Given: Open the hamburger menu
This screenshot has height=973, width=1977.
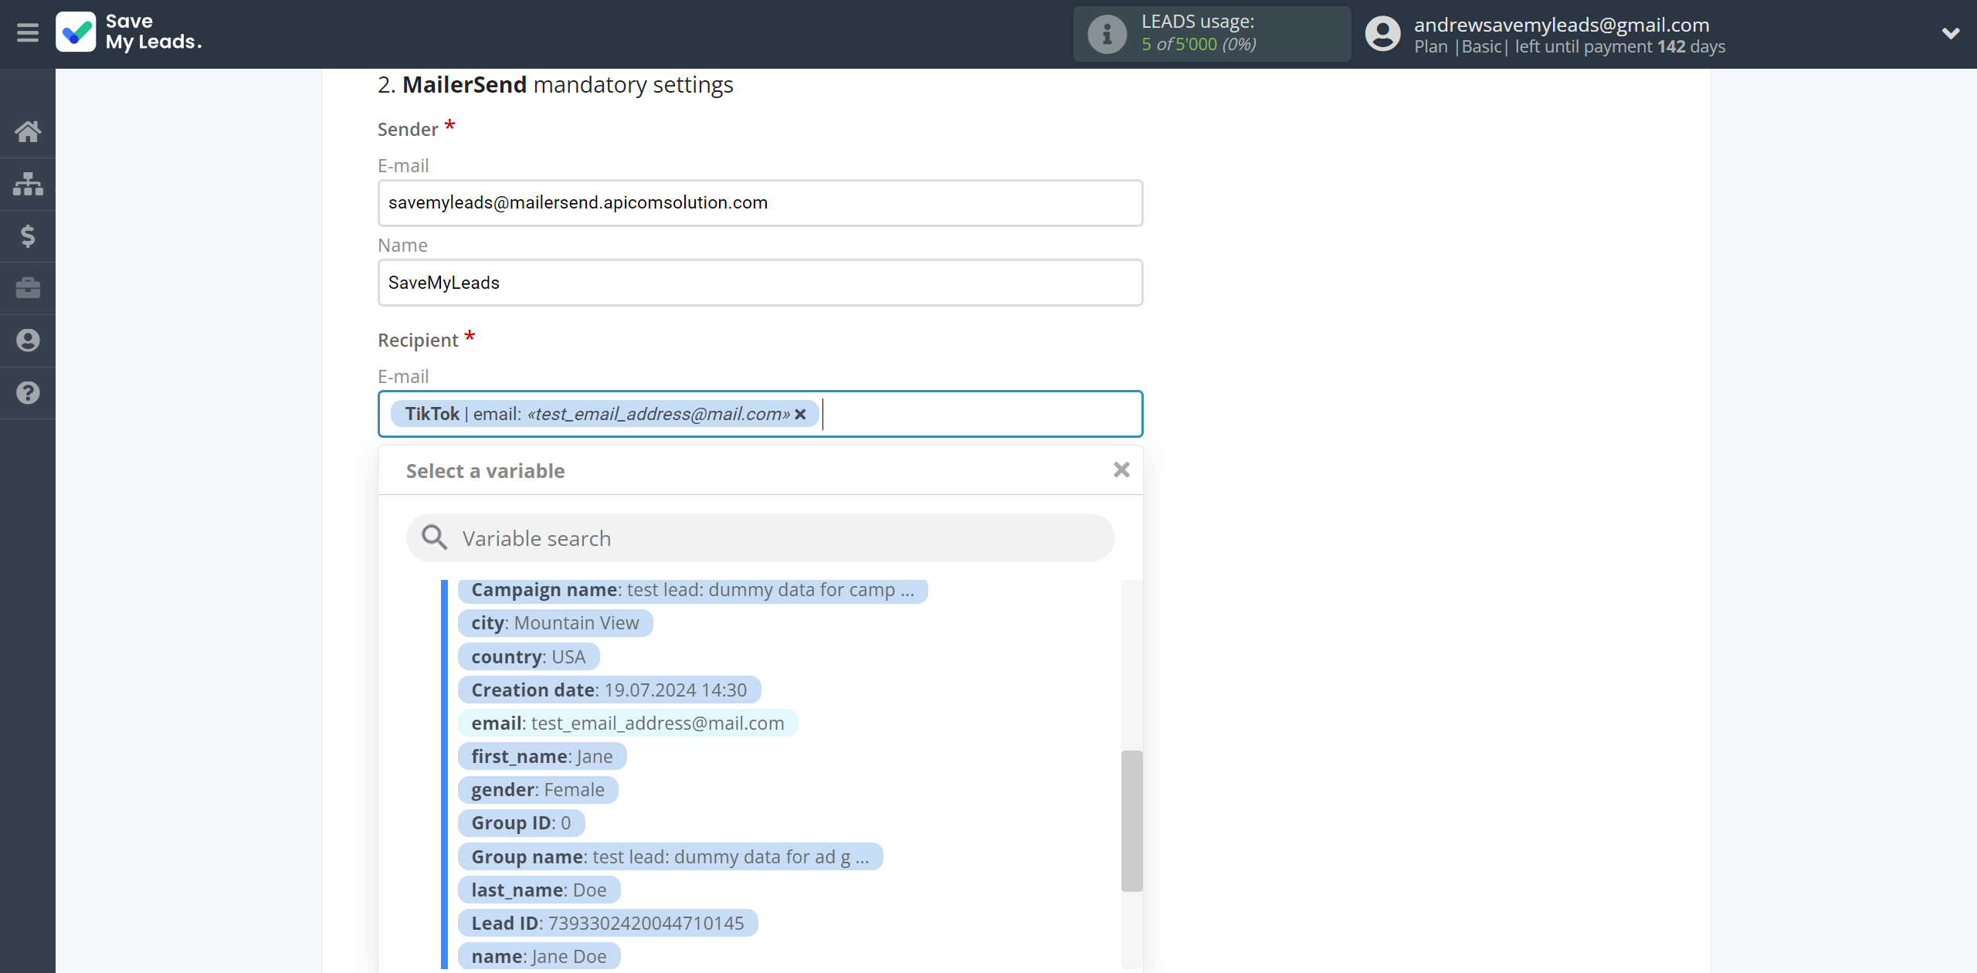Looking at the screenshot, I should pos(28,33).
